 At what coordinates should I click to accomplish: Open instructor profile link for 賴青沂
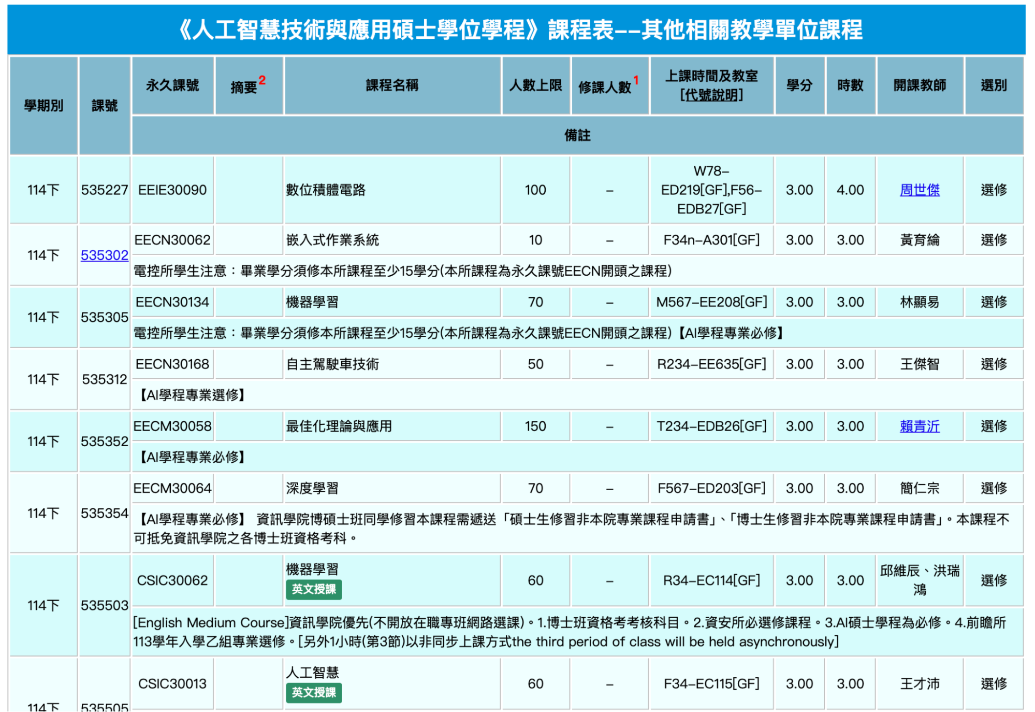(919, 426)
